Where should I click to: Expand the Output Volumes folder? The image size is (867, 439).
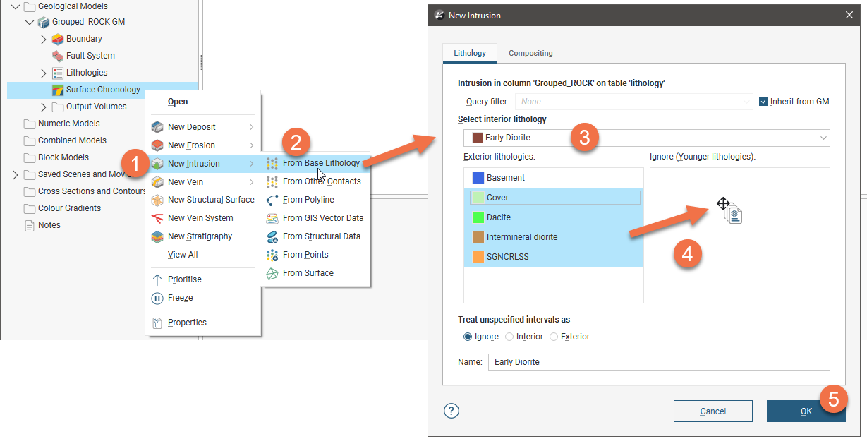pos(44,107)
